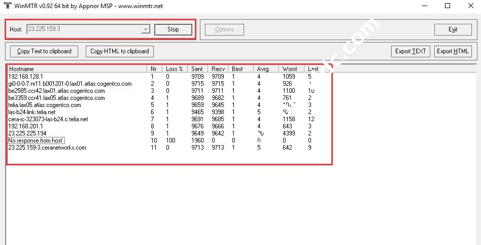Export results as TEXT file
This screenshot has width=481, height=245.
pyautogui.click(x=410, y=51)
